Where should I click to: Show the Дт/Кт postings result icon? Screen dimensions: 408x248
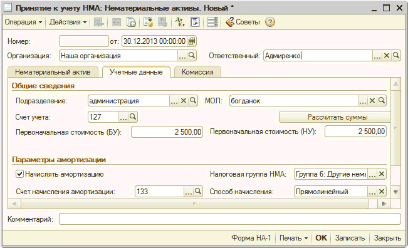tap(180, 22)
